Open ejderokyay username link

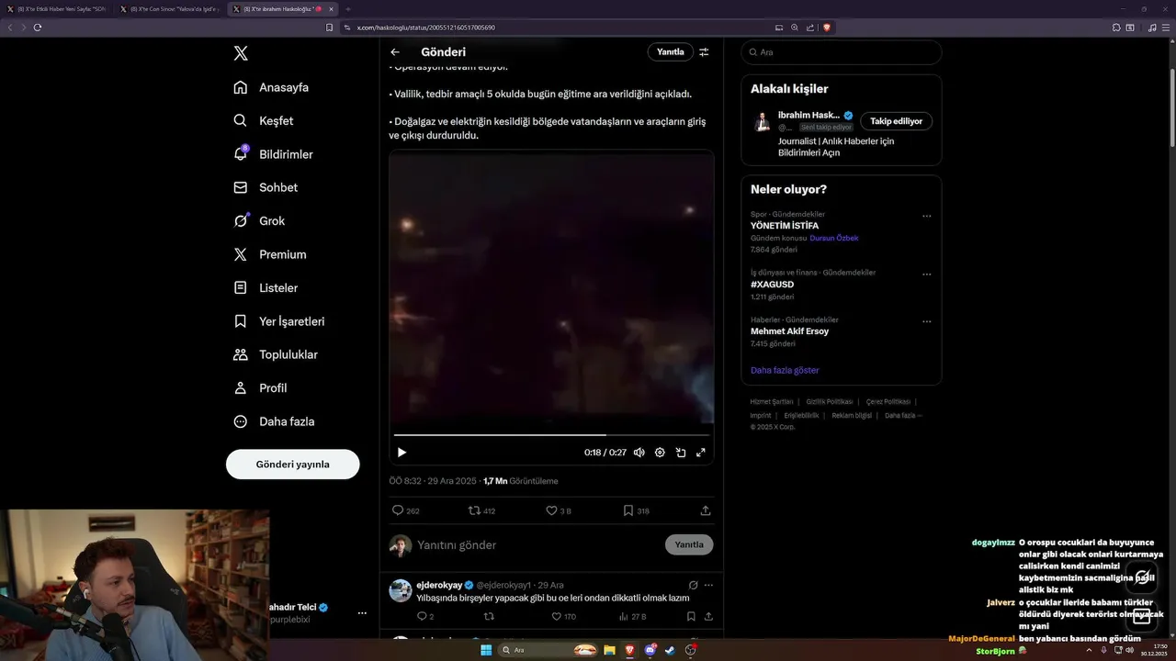(439, 585)
